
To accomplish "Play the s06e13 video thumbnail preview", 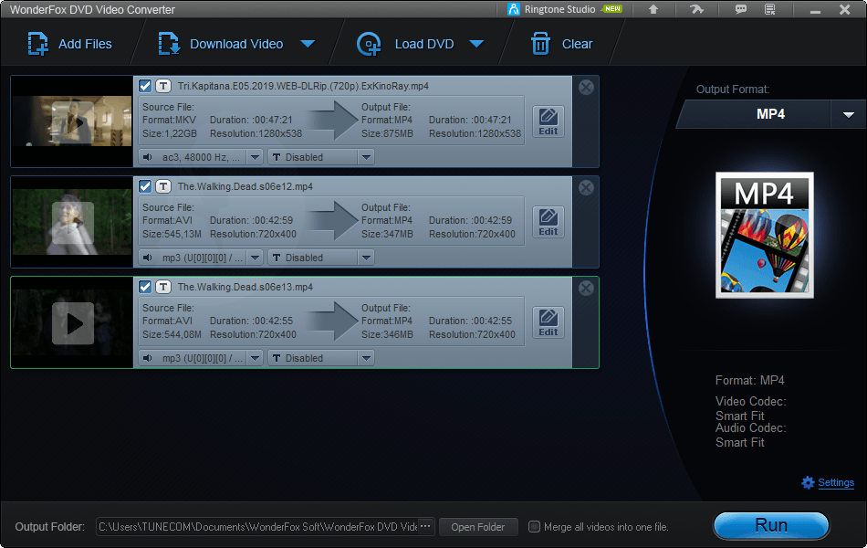I will pyautogui.click(x=72, y=322).
